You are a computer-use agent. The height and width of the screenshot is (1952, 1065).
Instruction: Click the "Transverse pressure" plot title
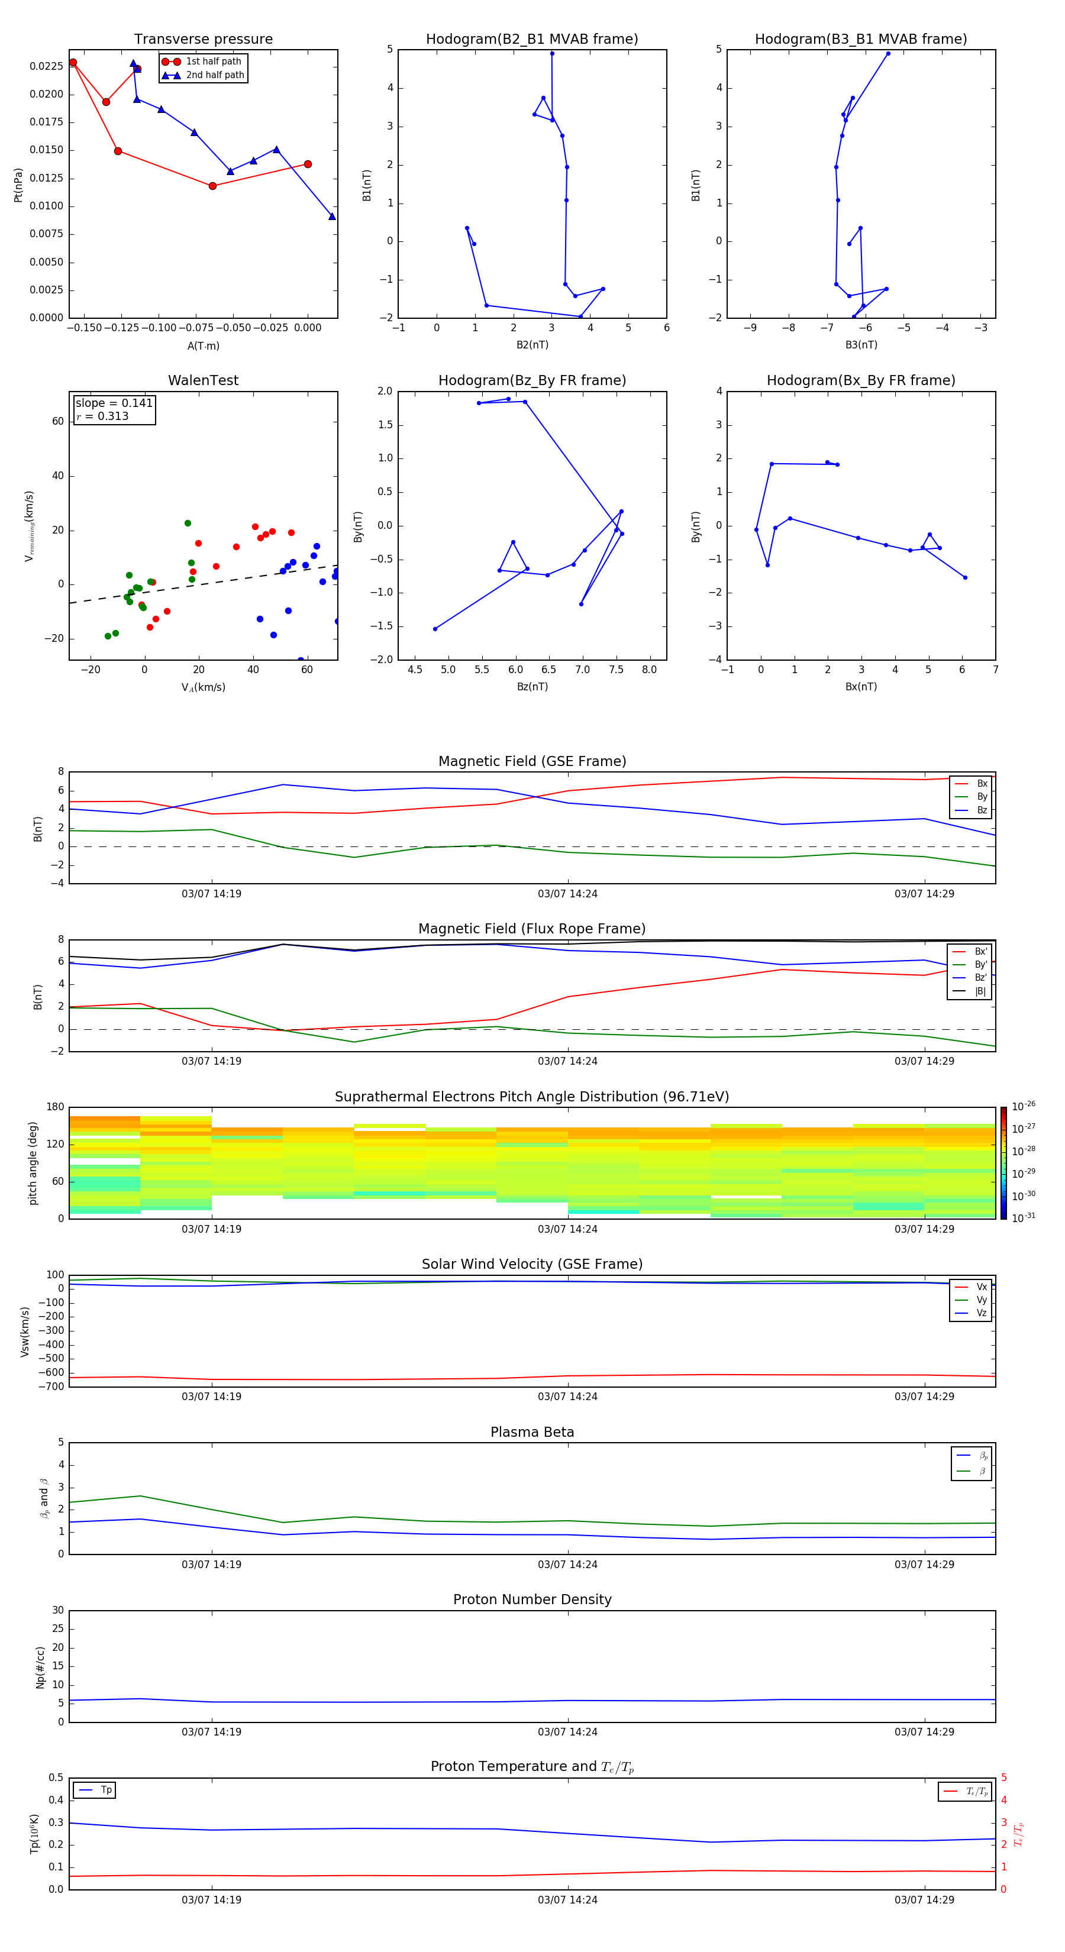tap(203, 40)
